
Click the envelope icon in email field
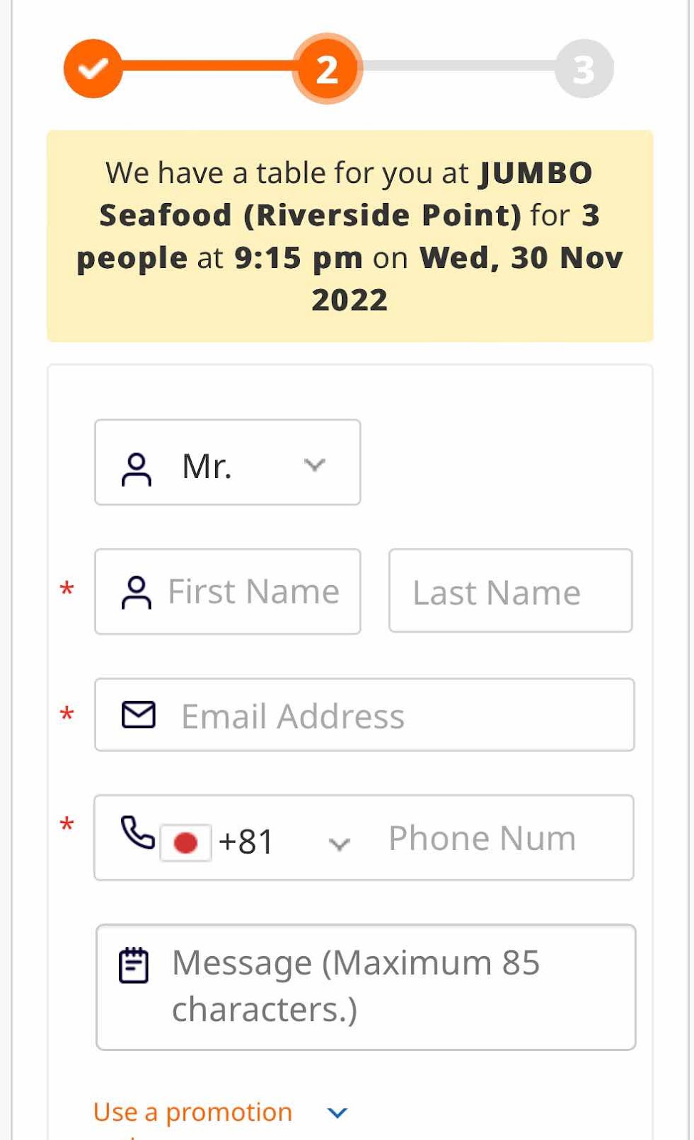pos(138,715)
